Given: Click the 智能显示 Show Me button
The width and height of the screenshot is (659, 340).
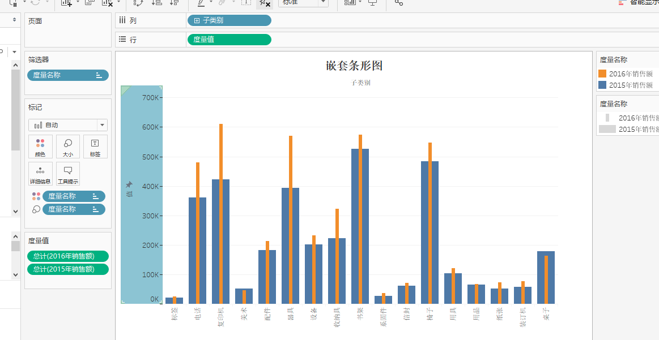Looking at the screenshot, I should [x=639, y=2].
